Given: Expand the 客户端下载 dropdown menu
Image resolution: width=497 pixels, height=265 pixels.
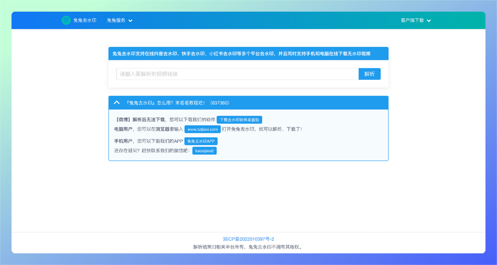Looking at the screenshot, I should [x=416, y=20].
